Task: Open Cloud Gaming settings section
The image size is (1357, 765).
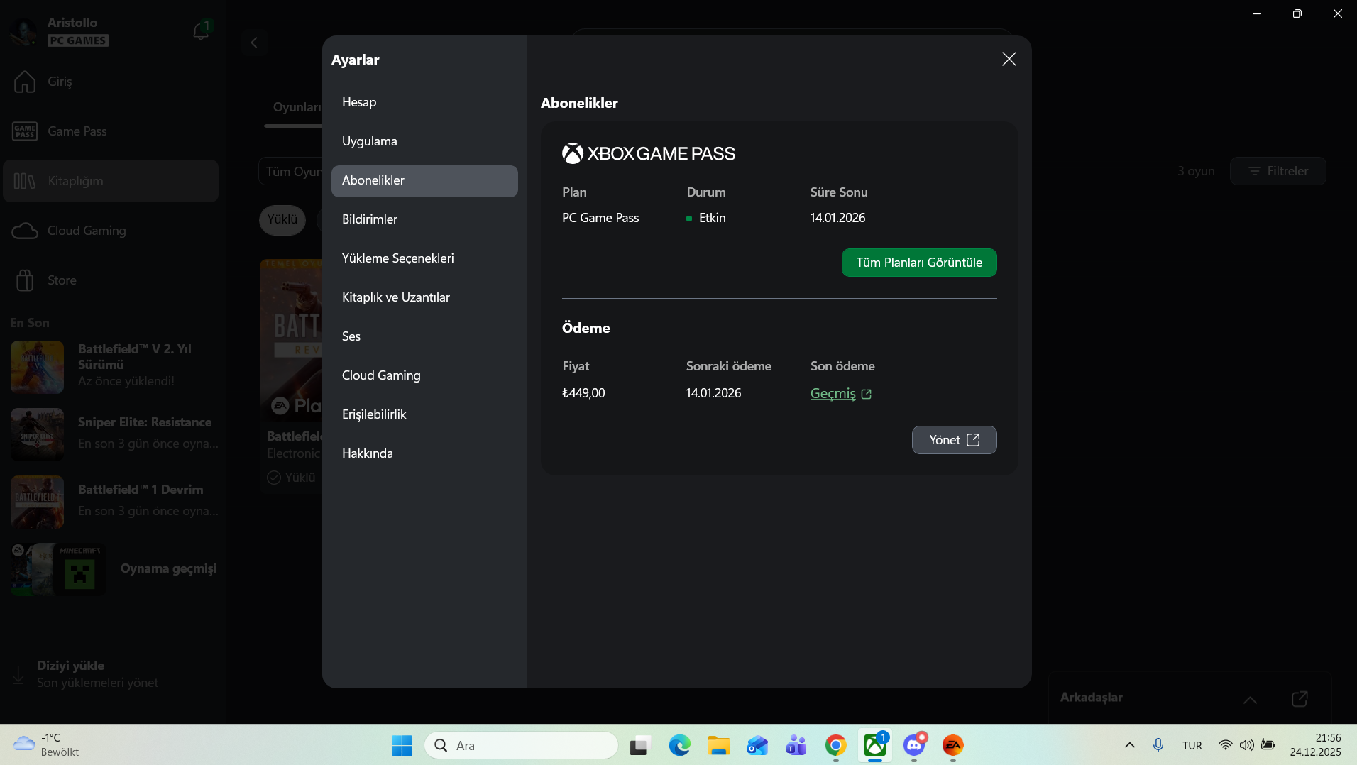Action: click(x=424, y=375)
